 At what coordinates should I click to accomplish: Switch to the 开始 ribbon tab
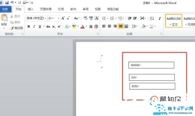coord(18,9)
